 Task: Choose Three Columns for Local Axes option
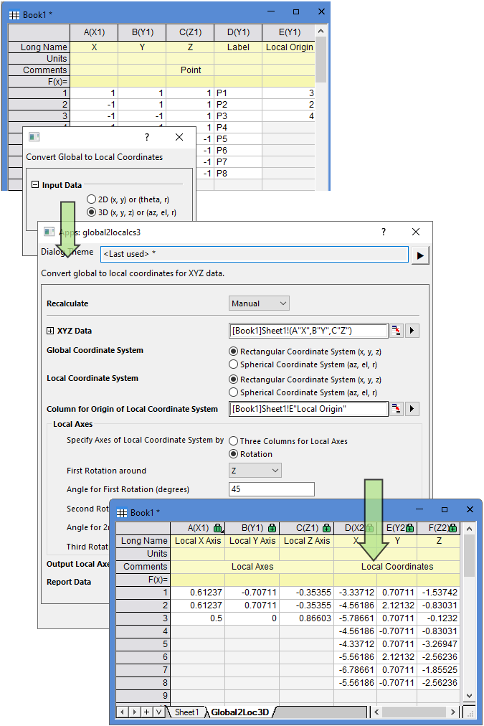[x=233, y=441]
